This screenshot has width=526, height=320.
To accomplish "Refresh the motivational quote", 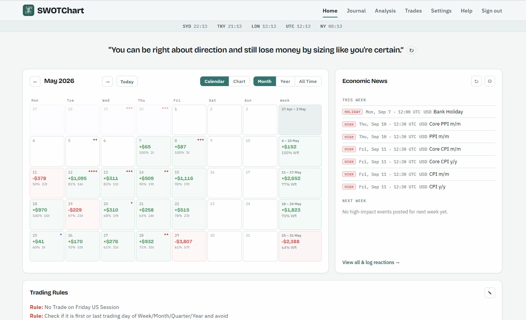I will pos(411,50).
